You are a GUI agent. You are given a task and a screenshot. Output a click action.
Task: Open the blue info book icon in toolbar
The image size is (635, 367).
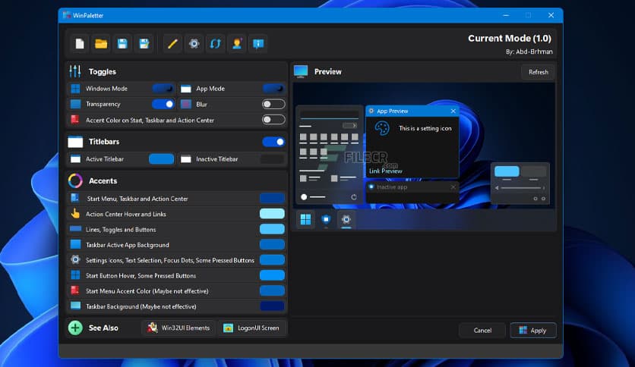pos(258,44)
